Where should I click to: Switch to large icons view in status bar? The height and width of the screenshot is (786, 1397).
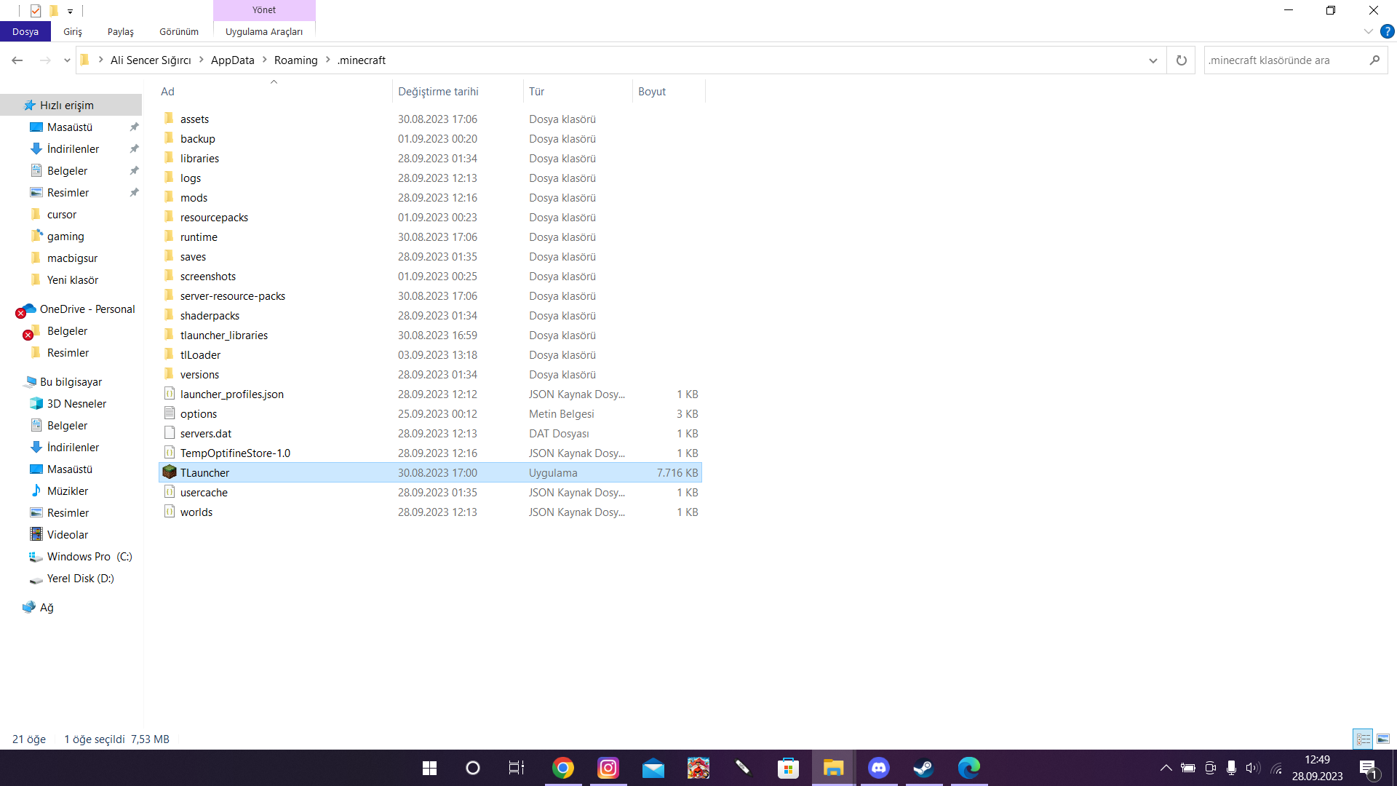click(x=1383, y=739)
